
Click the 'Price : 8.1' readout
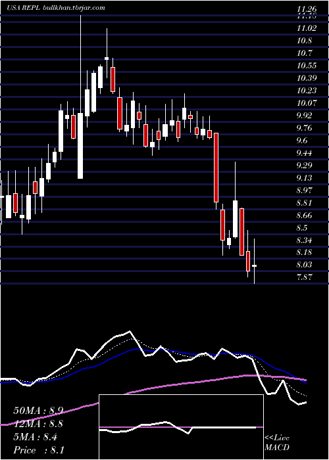click(x=39, y=450)
